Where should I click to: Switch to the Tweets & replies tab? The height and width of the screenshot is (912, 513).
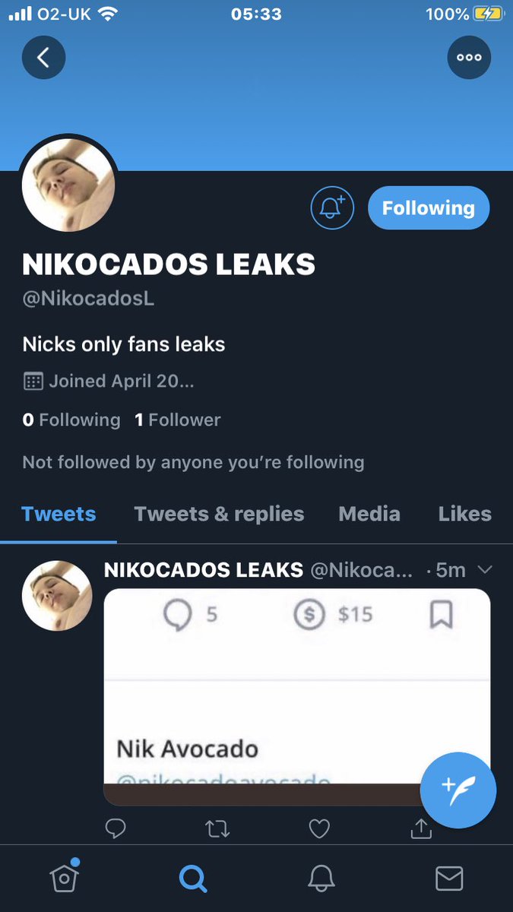[219, 514]
